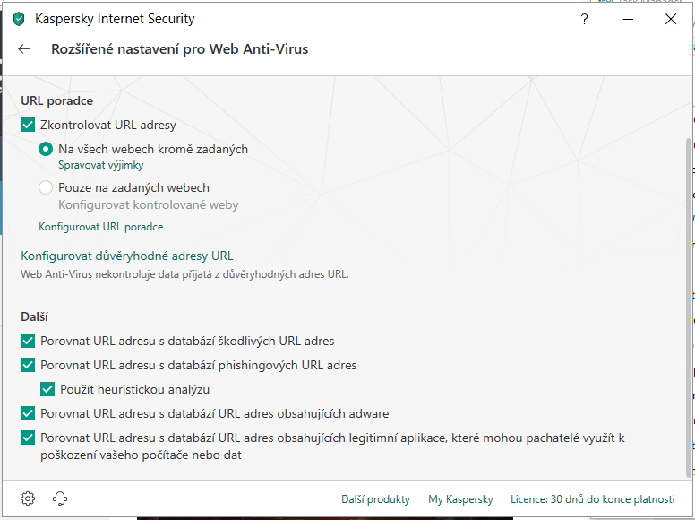Disable Použít heuristickou analýzu checkbox
This screenshot has height=520, width=695.
pyautogui.click(x=47, y=389)
